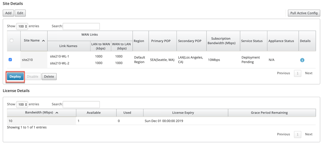Image resolution: width=321 pixels, height=143 pixels.
Task: Focus License Details search field
Action: 81,105
